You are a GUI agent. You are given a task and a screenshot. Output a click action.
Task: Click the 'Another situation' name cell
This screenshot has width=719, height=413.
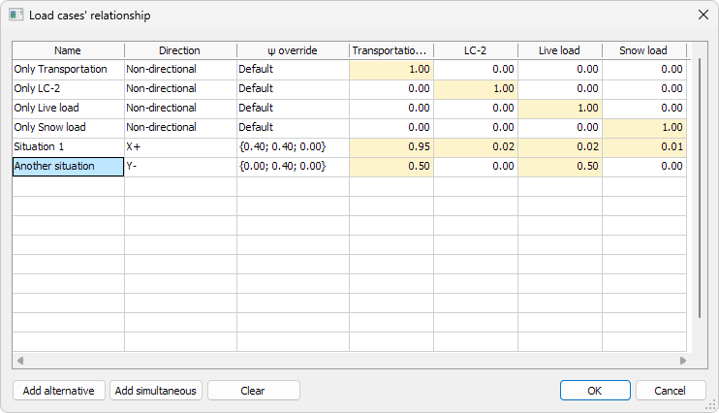[x=69, y=167]
